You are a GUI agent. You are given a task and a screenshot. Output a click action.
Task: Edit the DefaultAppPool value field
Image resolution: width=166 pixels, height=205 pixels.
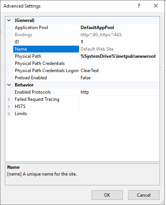(x=119, y=28)
